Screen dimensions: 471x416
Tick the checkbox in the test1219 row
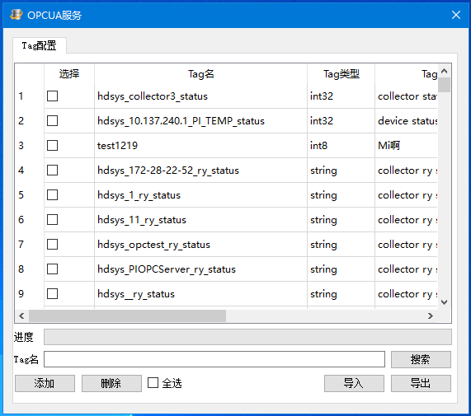pyautogui.click(x=52, y=146)
